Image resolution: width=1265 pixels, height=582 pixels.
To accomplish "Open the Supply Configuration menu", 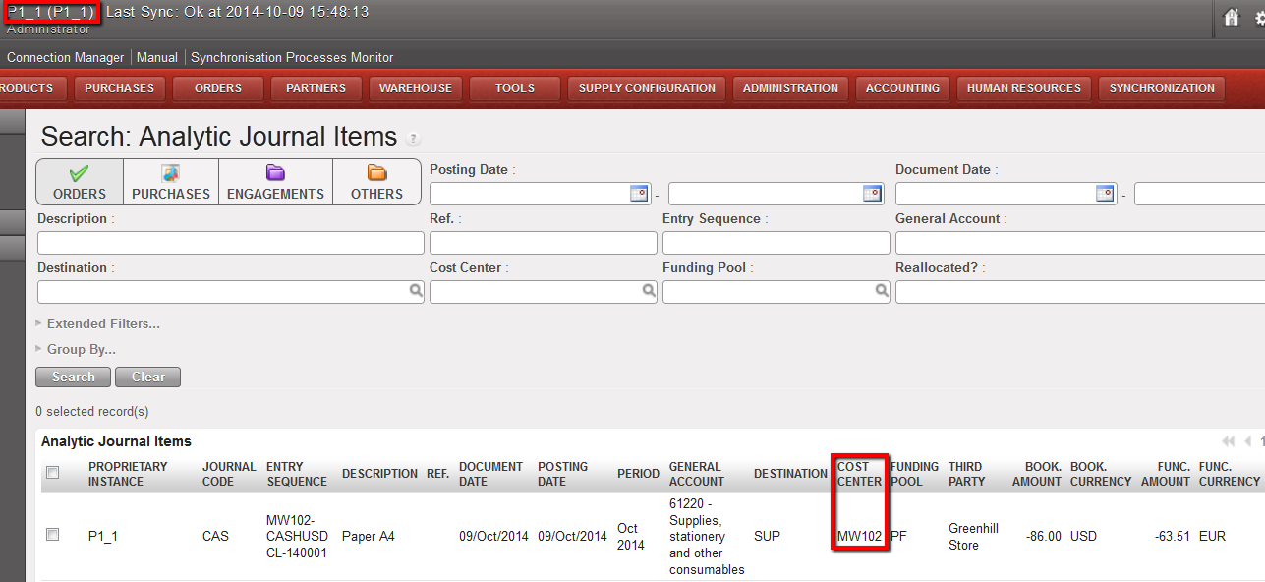I will pos(647,88).
